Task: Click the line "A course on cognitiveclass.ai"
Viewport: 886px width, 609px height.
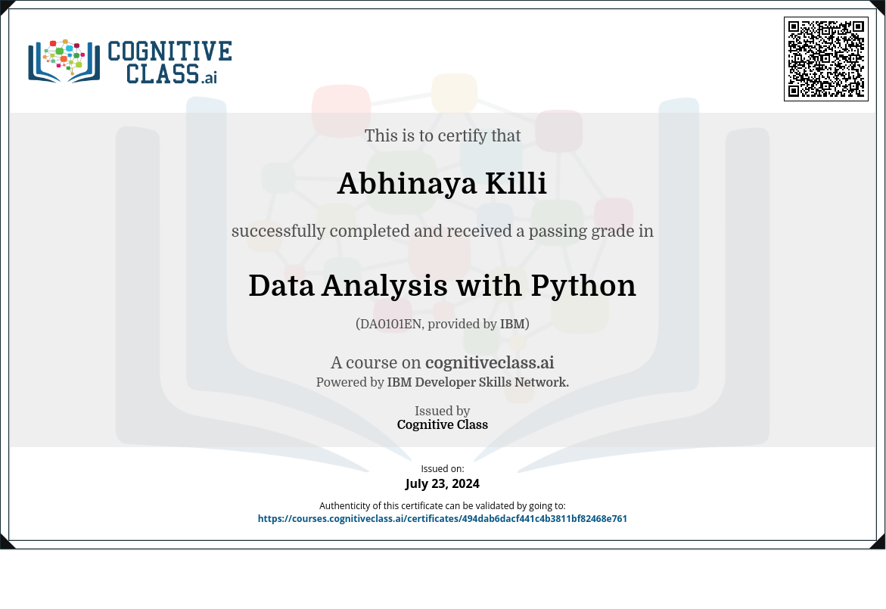Action: pos(443,362)
